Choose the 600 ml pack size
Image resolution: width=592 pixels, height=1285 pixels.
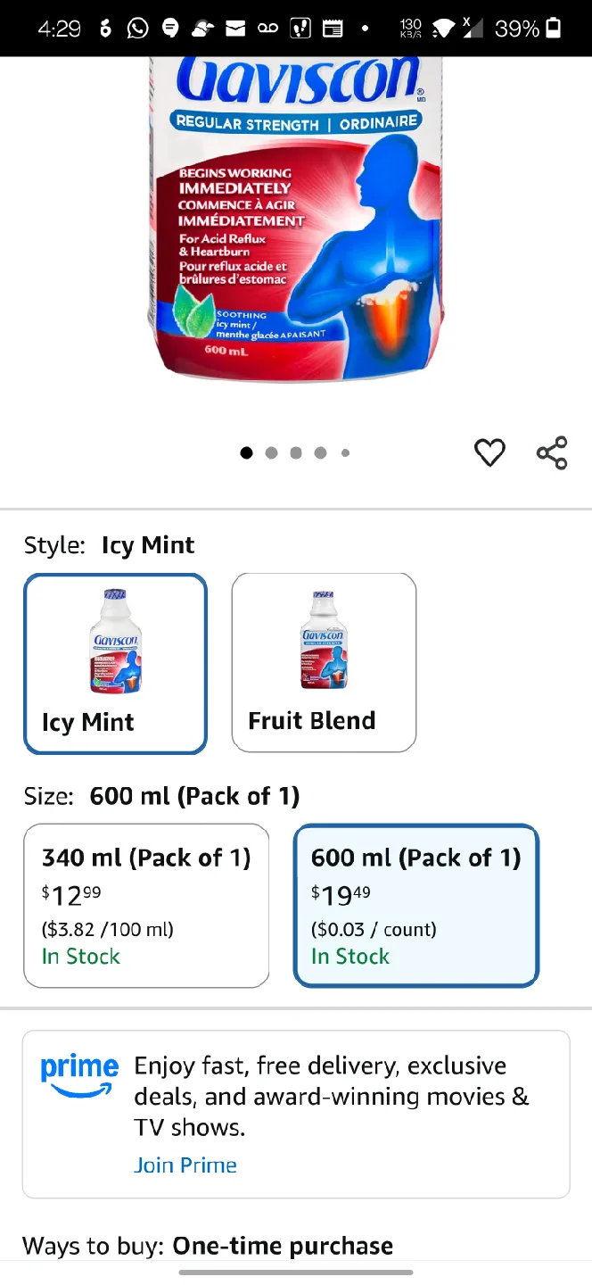416,906
